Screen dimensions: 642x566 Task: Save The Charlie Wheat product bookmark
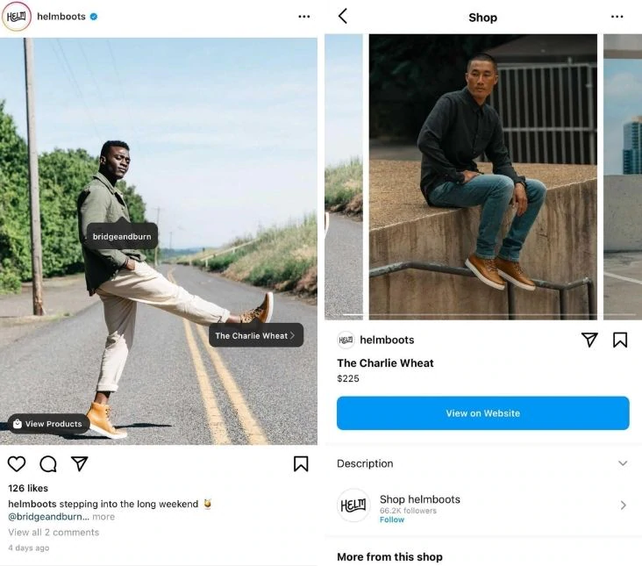(620, 340)
